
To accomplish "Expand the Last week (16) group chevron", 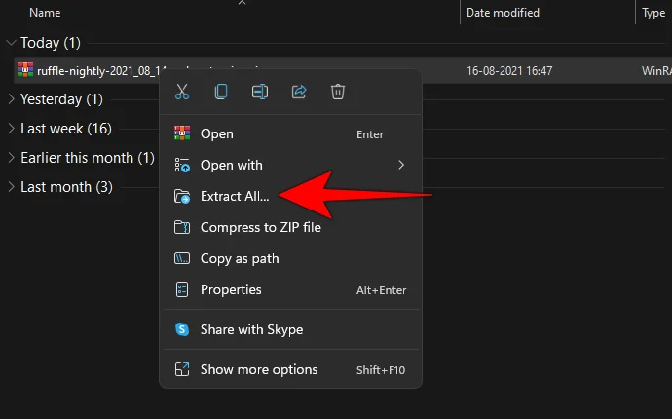I will click(x=11, y=129).
